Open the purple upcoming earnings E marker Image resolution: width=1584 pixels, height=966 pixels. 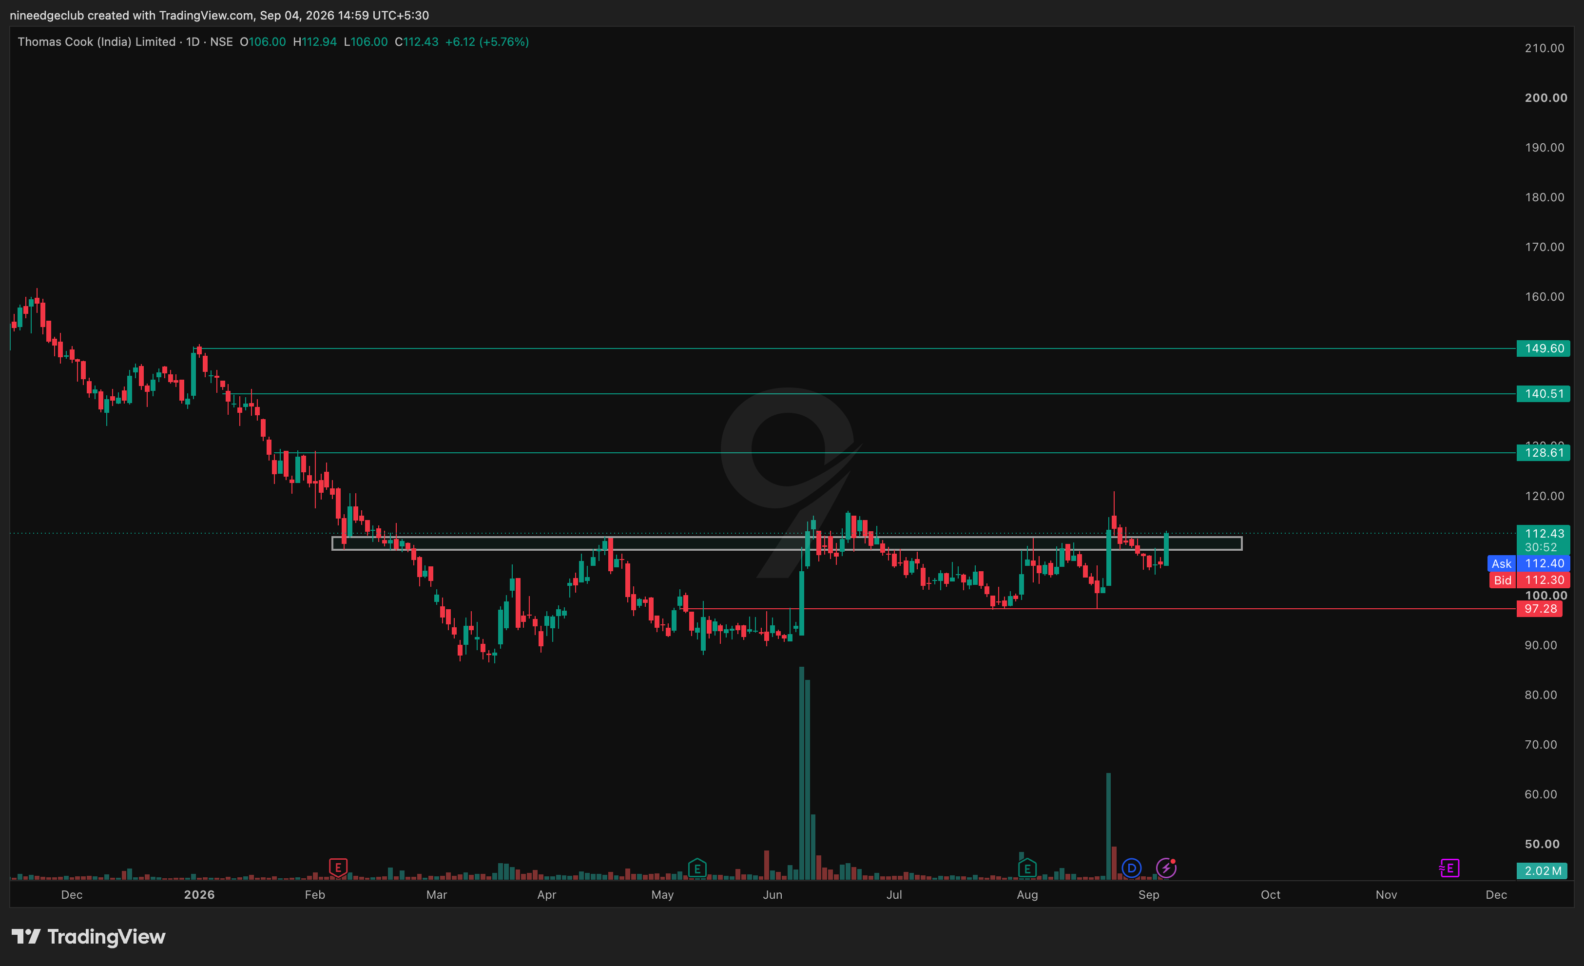point(1449,869)
